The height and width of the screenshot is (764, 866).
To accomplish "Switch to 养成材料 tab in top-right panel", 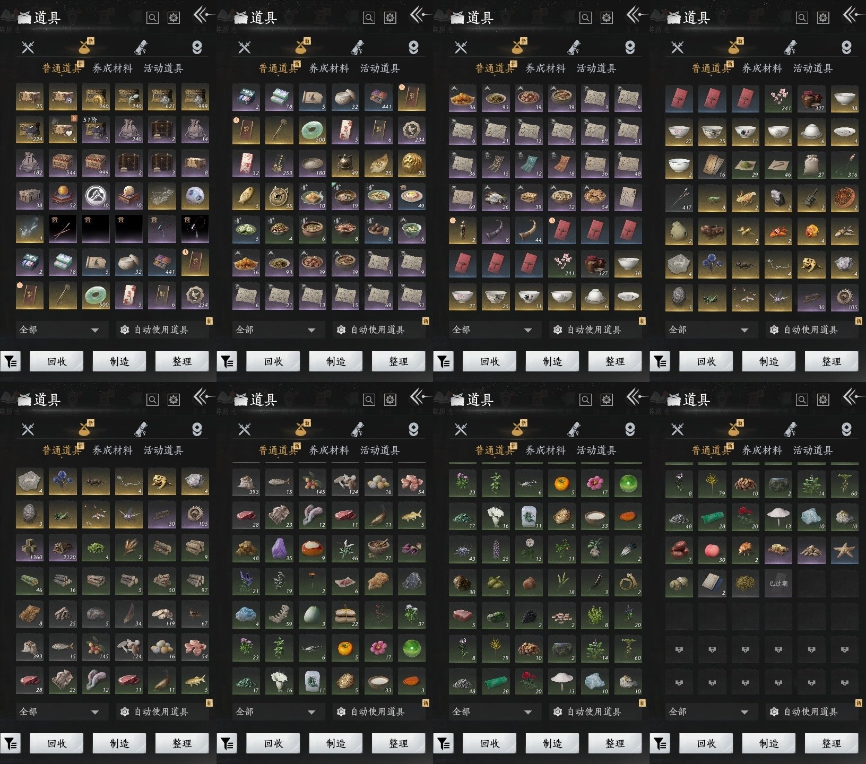I will click(762, 68).
